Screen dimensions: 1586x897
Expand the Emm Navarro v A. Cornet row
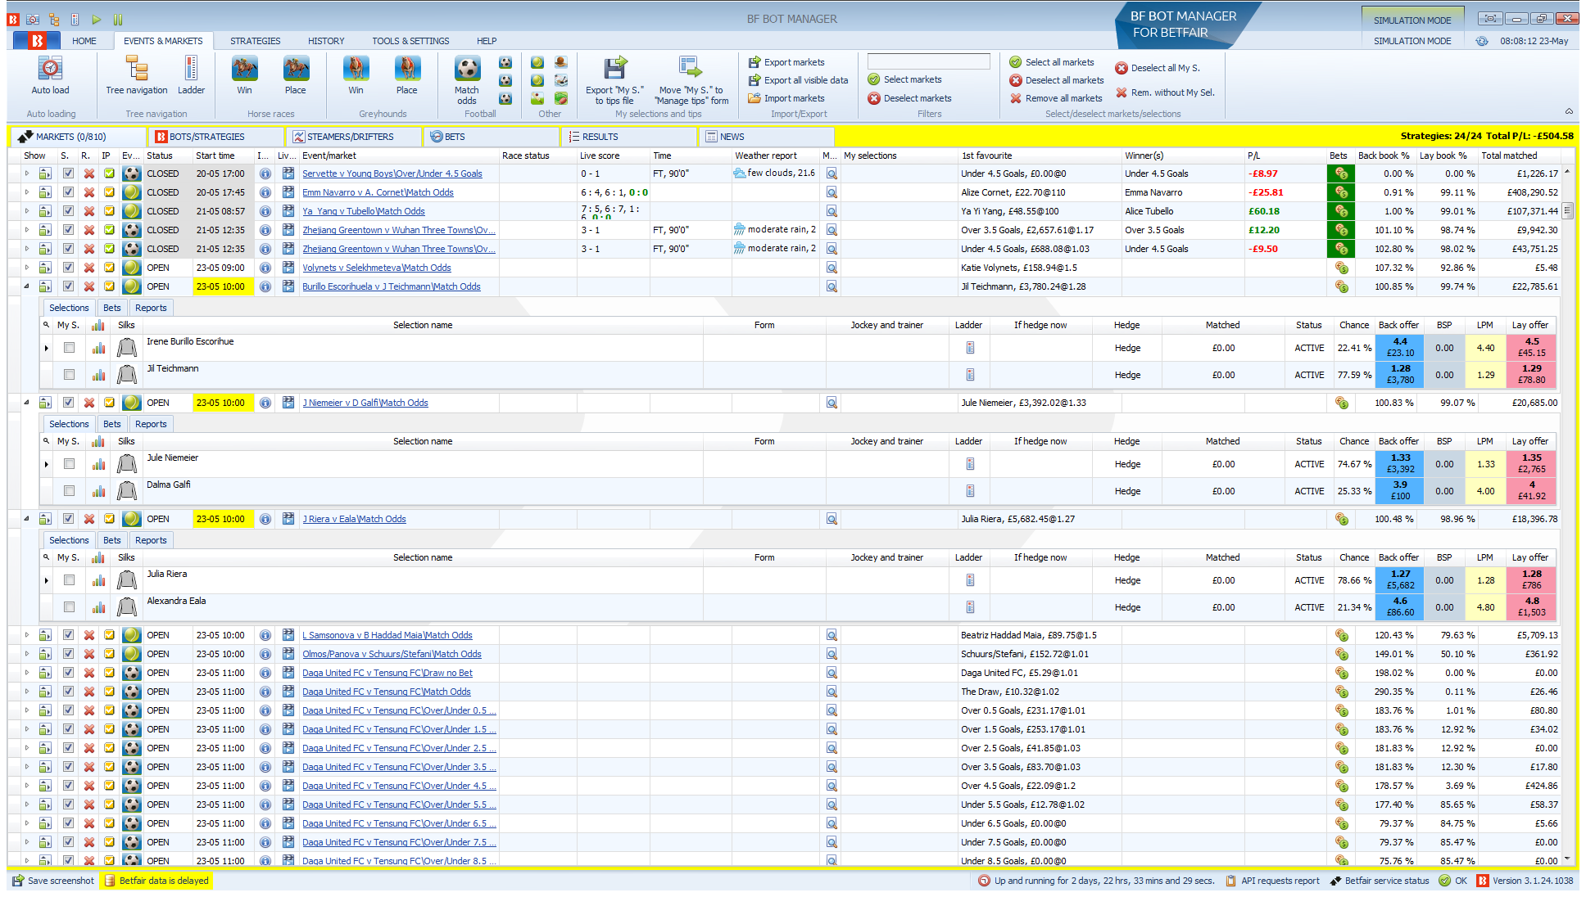(26, 192)
